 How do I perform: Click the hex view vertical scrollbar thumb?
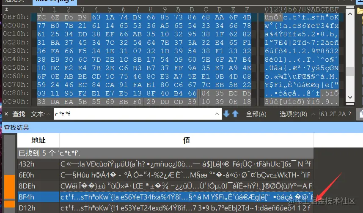pos(350,71)
